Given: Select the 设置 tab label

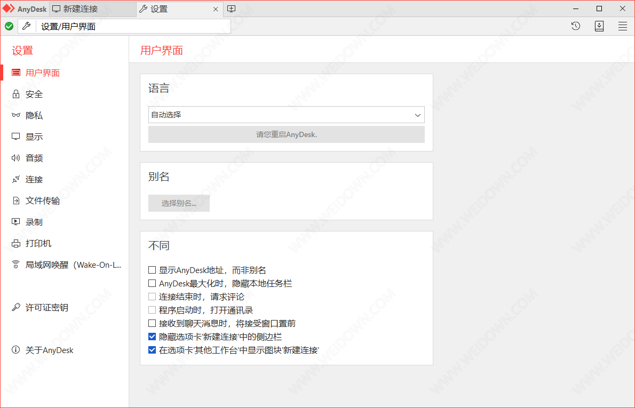Looking at the screenshot, I should (159, 9).
